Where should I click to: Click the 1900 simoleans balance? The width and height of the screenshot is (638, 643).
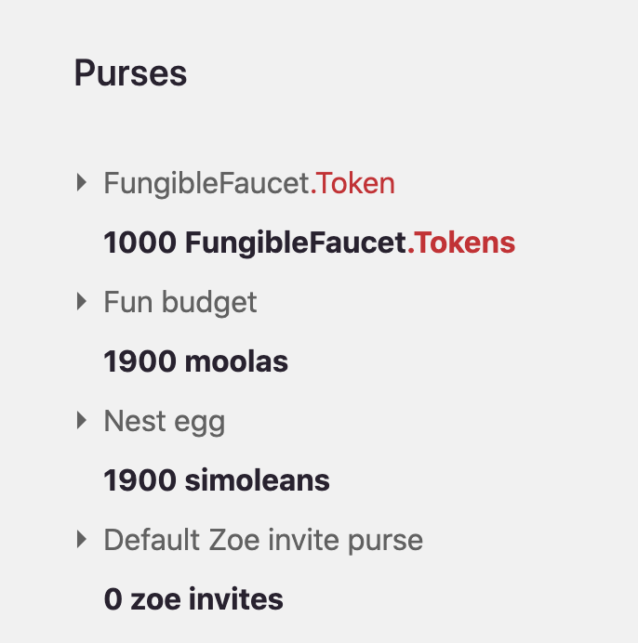tap(217, 480)
